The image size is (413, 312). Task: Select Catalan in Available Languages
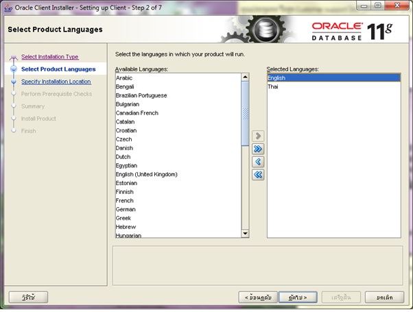(178, 121)
